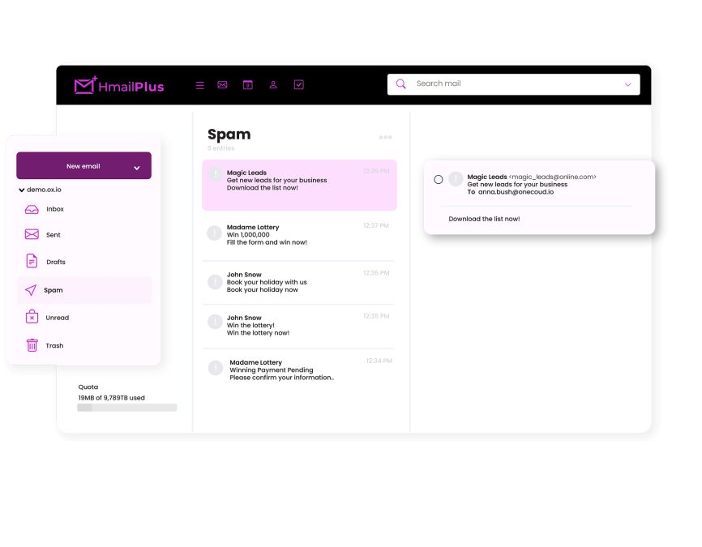Open John Snow Book your holiday email
Screen dimensions: 702x547
[x=298, y=283]
